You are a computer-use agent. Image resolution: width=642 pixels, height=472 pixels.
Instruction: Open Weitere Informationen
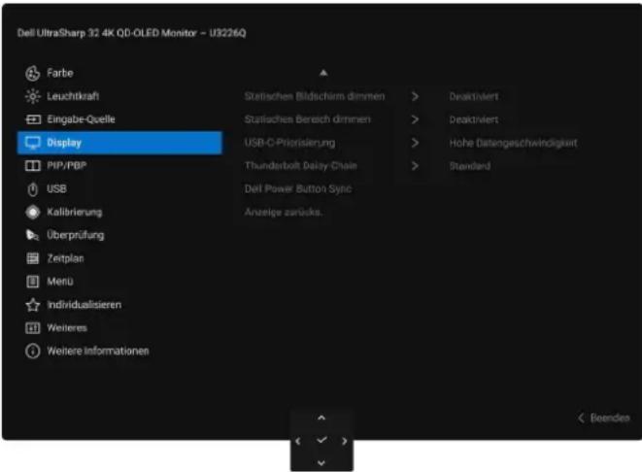point(119,352)
